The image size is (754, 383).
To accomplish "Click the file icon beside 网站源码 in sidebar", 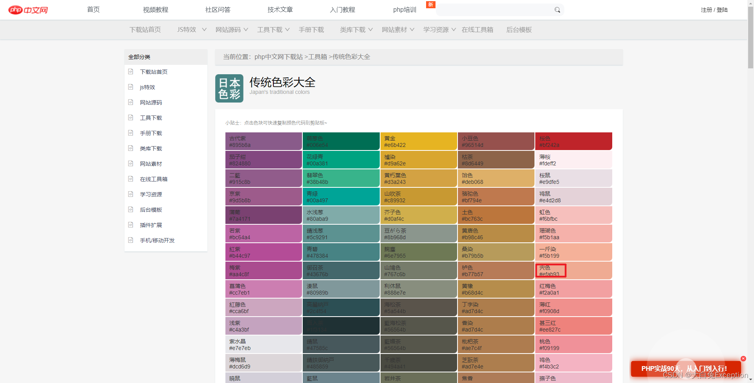I will point(131,102).
